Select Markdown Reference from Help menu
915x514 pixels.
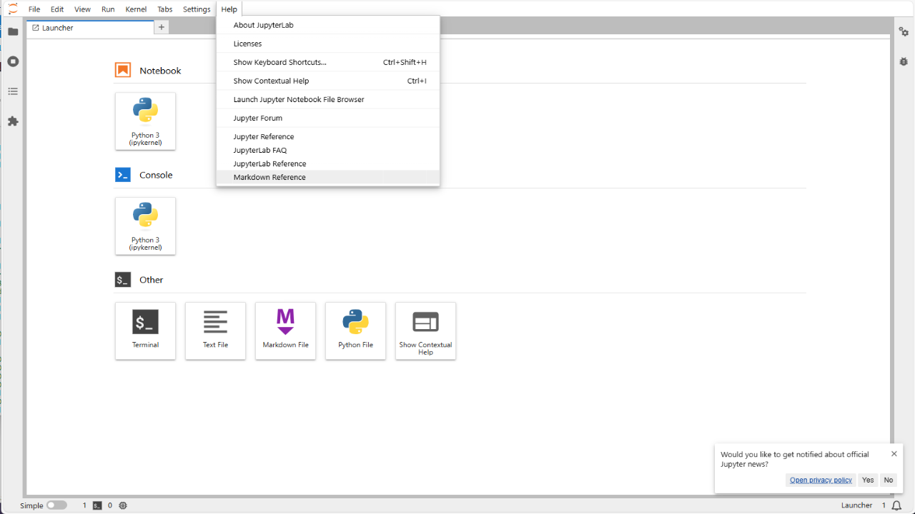269,177
